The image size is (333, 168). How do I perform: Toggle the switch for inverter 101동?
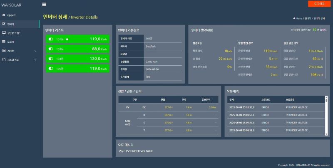point(51,39)
